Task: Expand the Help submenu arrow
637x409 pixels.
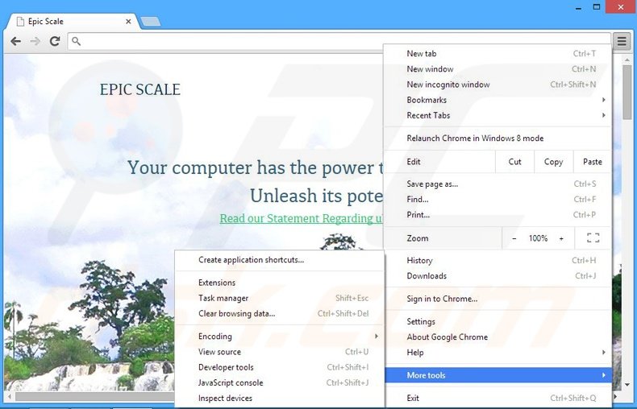Action: [x=604, y=352]
